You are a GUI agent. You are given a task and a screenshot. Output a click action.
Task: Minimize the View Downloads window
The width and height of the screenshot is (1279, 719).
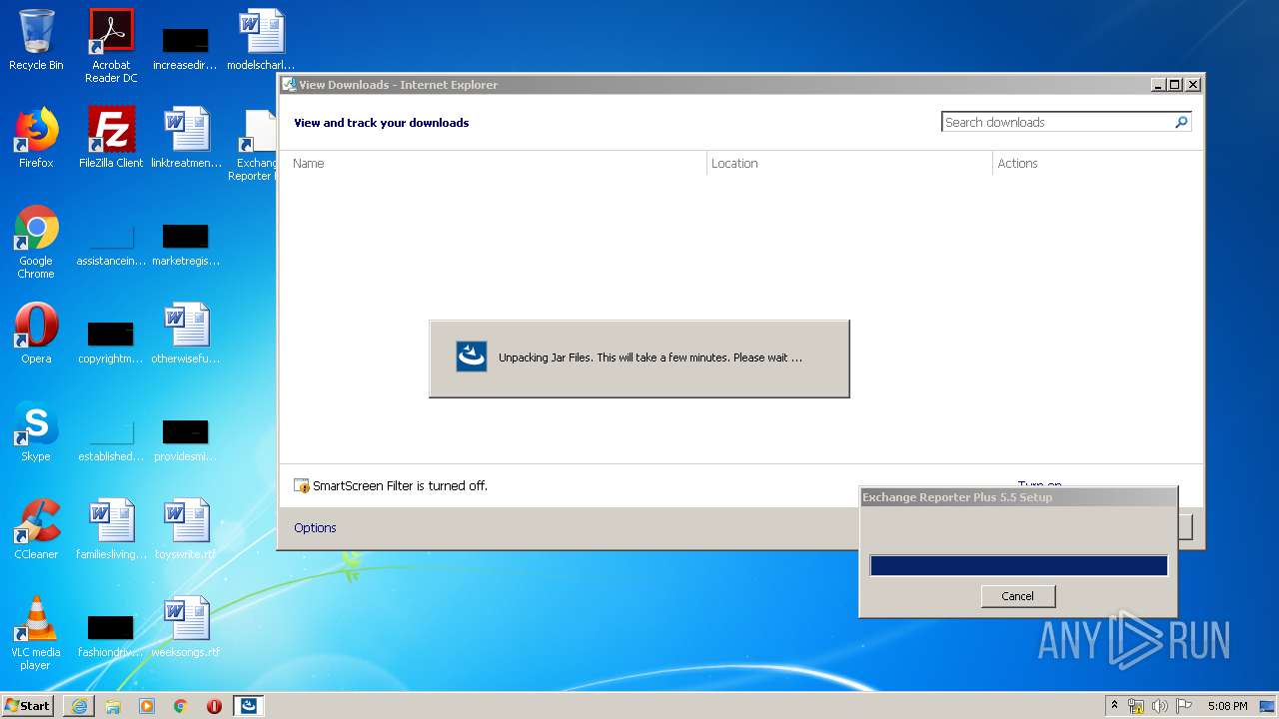tap(1158, 85)
